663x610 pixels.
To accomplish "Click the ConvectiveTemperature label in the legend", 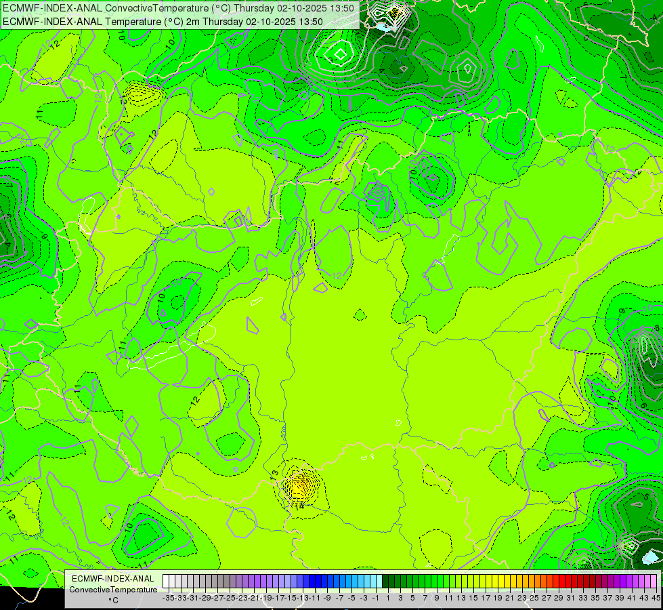I will click(x=113, y=589).
